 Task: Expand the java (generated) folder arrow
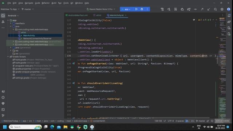click(11, 48)
